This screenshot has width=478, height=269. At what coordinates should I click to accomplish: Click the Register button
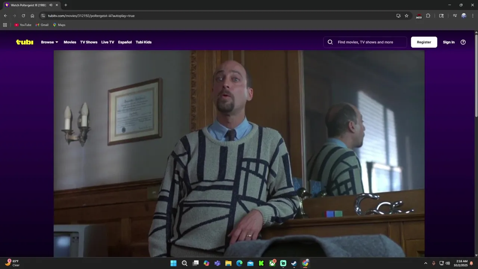coord(424,42)
